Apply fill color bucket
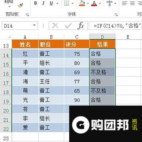 [x=82, y=3]
